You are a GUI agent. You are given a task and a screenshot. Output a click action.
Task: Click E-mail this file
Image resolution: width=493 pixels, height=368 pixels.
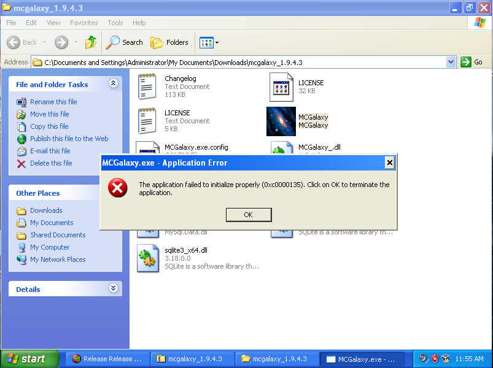50,151
